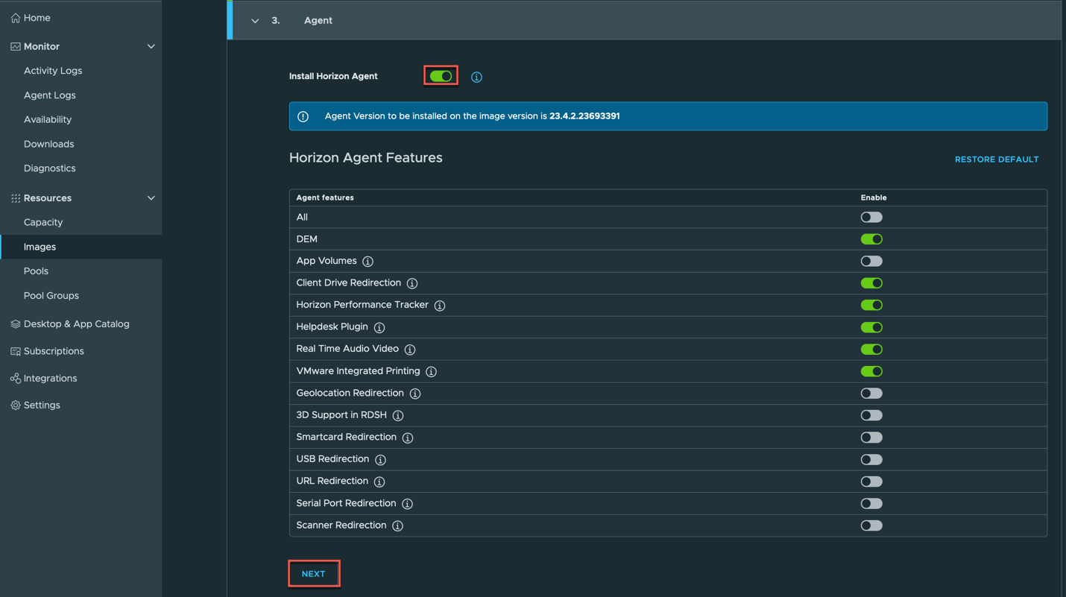Click RESTORE DEFAULT link
Screen dimensions: 1066x597
point(997,159)
